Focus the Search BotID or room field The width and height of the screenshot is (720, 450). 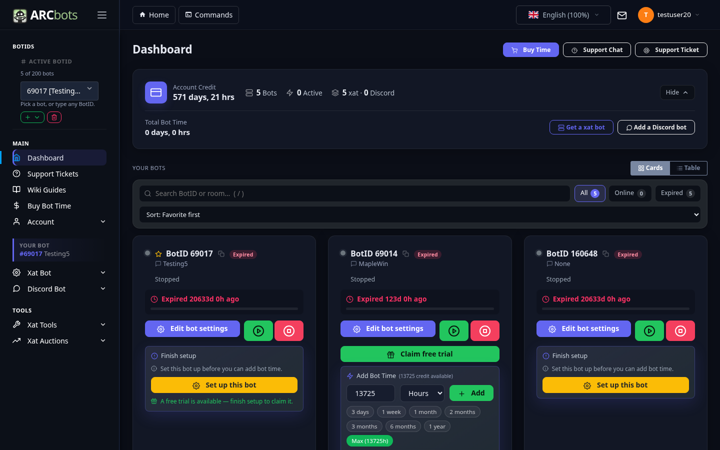355,193
